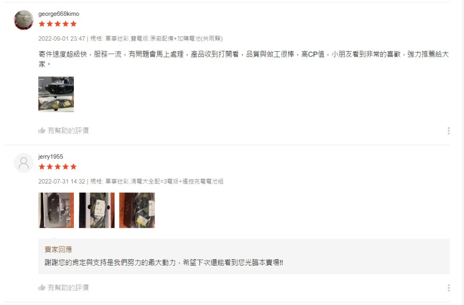Click george668kimo's profile avatar

point(24,20)
